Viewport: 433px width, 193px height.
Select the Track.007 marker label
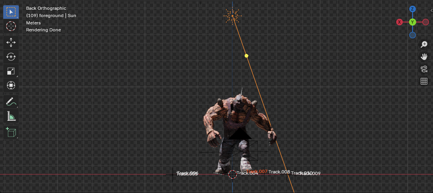point(257,171)
